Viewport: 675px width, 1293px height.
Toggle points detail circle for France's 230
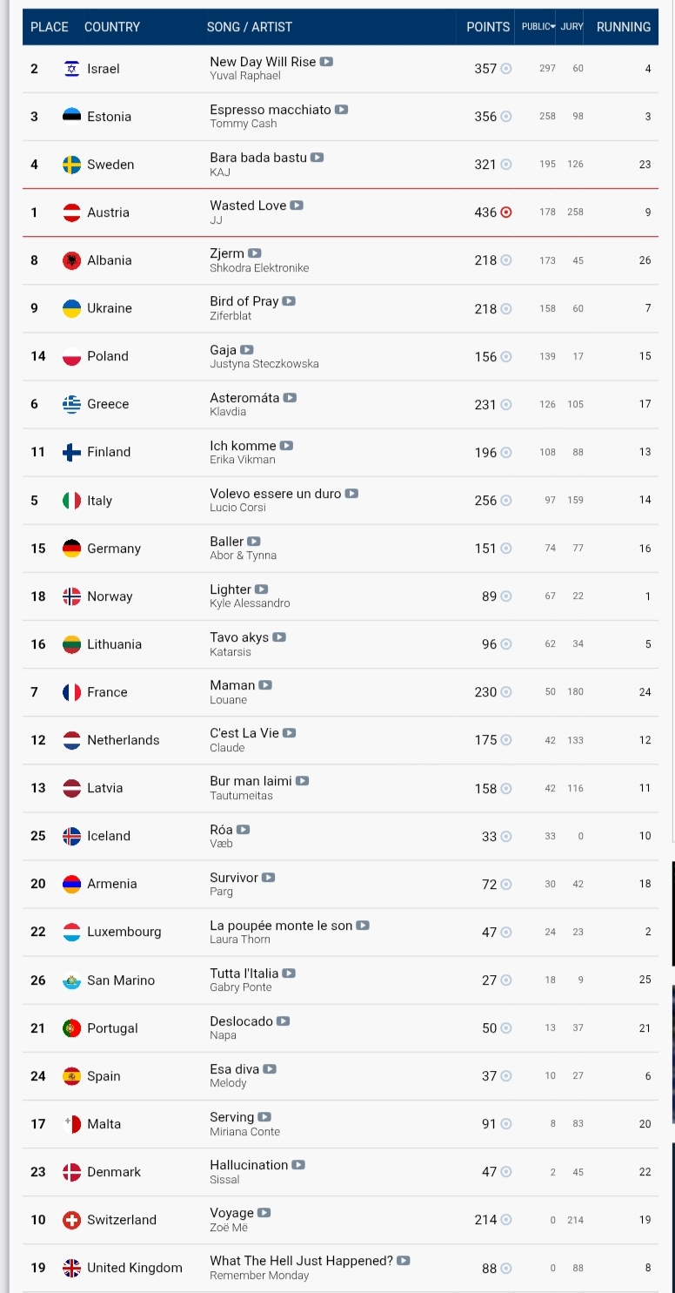pos(506,692)
